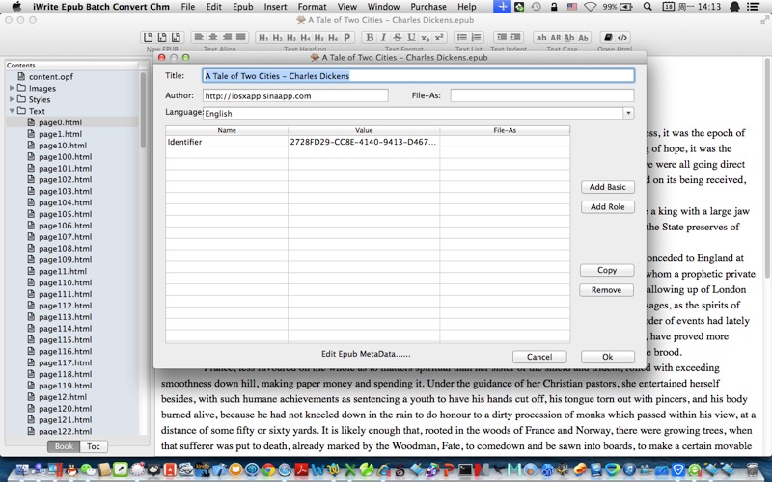Open the File menu

[187, 7]
